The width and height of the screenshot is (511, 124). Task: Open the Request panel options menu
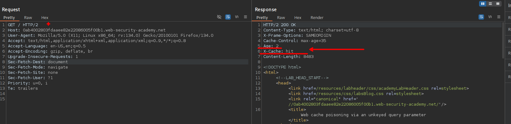245,17
